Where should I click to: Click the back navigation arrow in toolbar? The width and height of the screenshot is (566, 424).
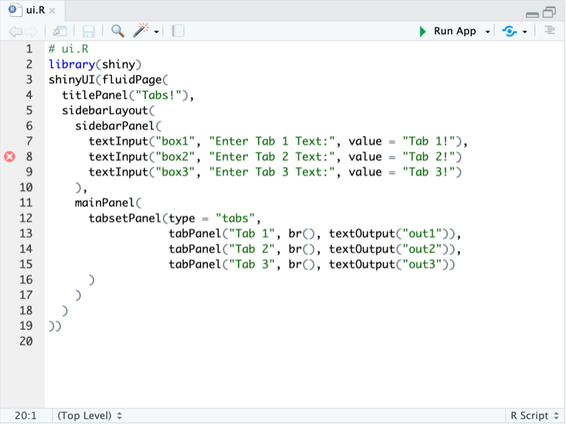(x=15, y=31)
